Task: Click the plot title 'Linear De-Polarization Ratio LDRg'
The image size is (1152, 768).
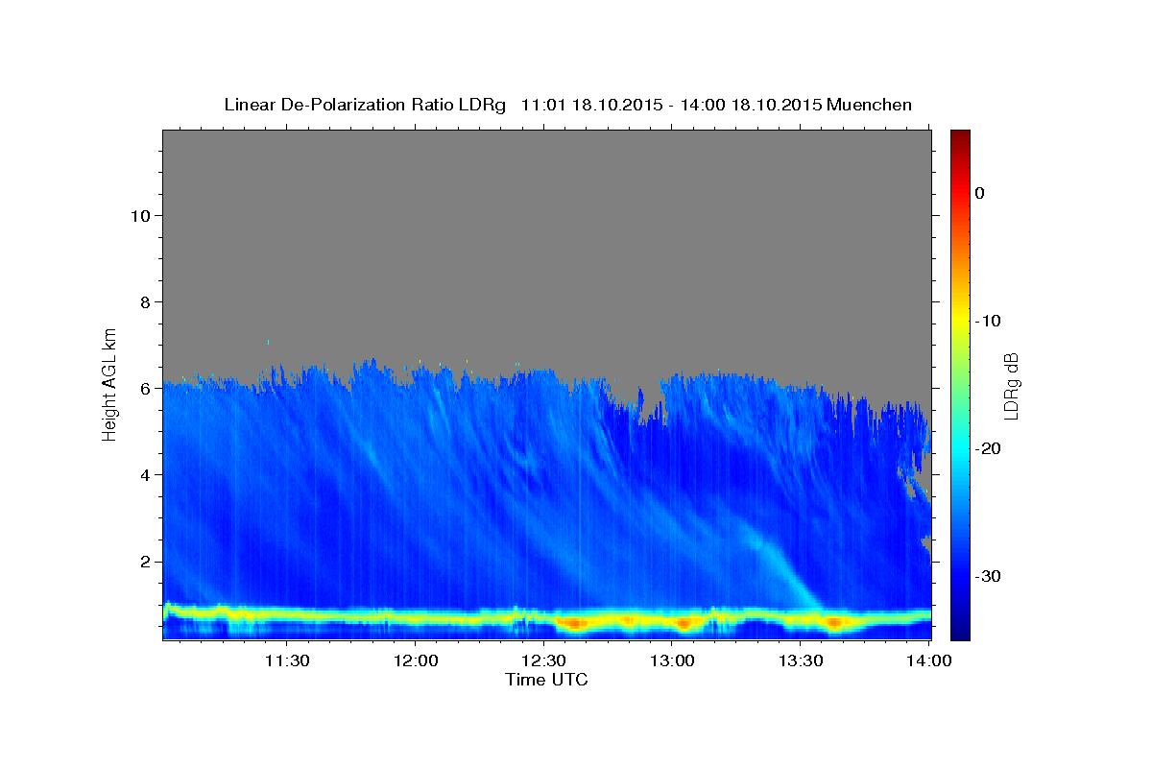Action: [x=365, y=105]
